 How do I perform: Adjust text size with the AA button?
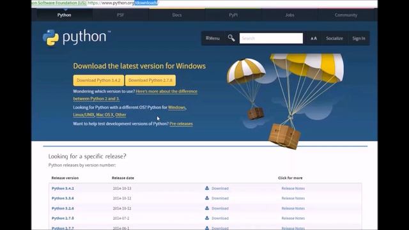pos(314,38)
